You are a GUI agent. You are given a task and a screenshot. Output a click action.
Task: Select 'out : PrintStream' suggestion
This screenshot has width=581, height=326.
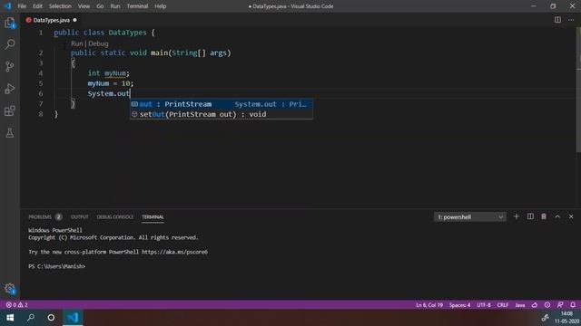coord(222,104)
